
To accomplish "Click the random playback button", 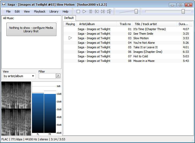I will 109,11.
